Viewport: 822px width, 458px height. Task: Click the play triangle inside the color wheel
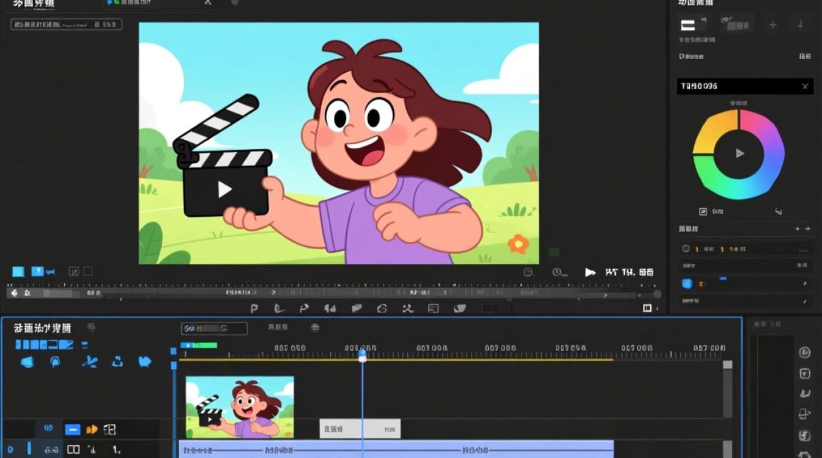click(x=740, y=153)
